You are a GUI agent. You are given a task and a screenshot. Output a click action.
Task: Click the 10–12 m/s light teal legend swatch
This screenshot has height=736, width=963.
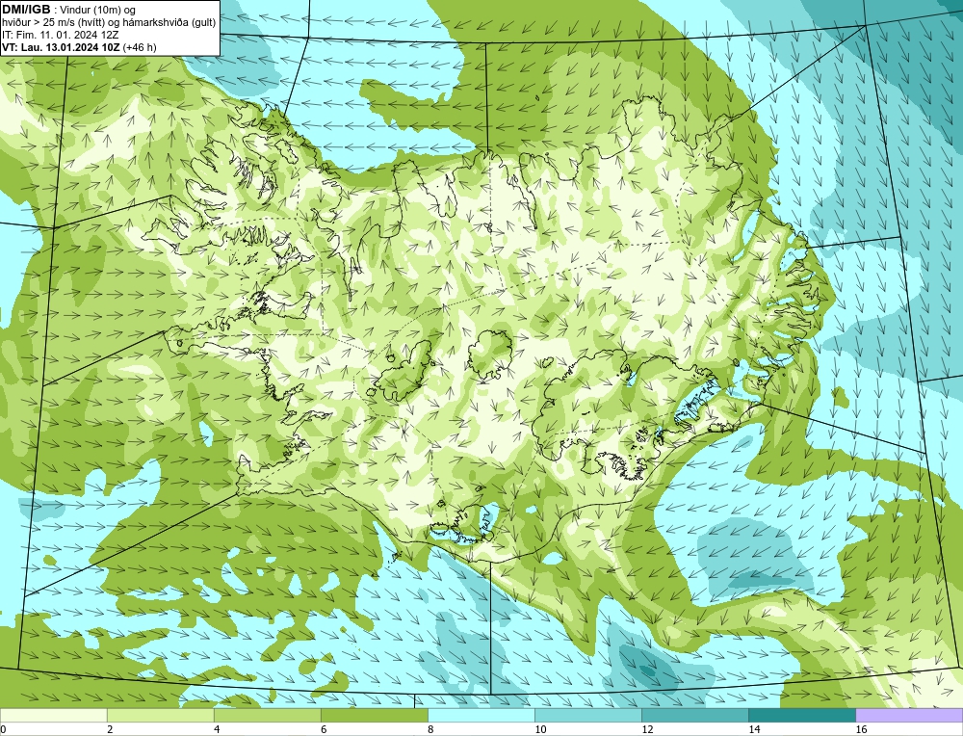[x=588, y=715]
